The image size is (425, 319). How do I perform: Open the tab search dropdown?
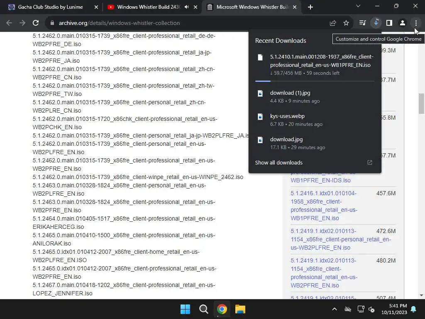pos(358,6)
